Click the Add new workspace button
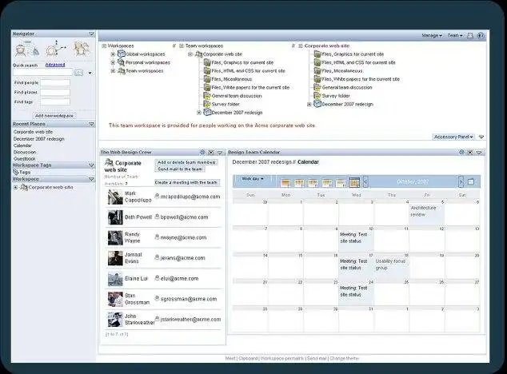This screenshot has height=374, width=507. point(54,116)
